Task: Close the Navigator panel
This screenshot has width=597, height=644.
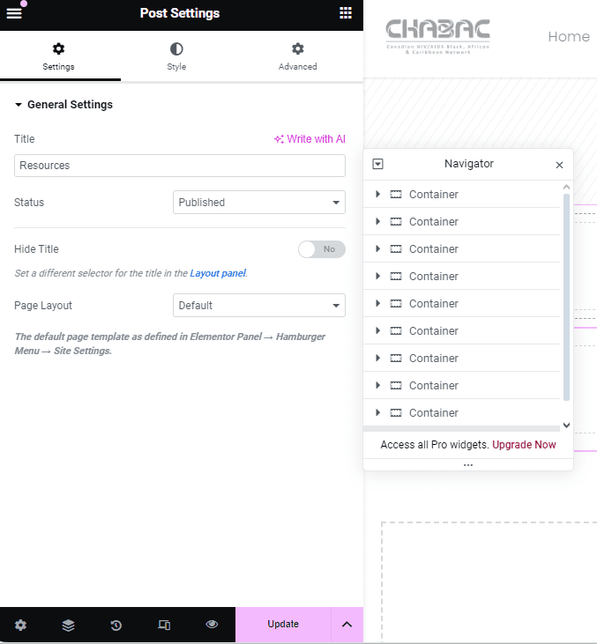Action: 559,165
